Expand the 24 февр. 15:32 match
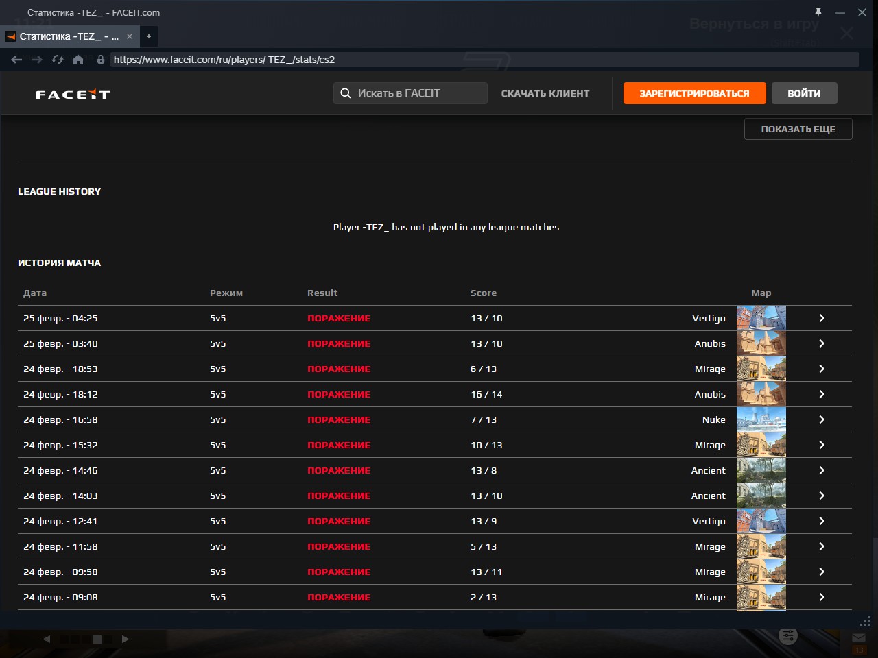878x658 pixels. [x=822, y=445]
